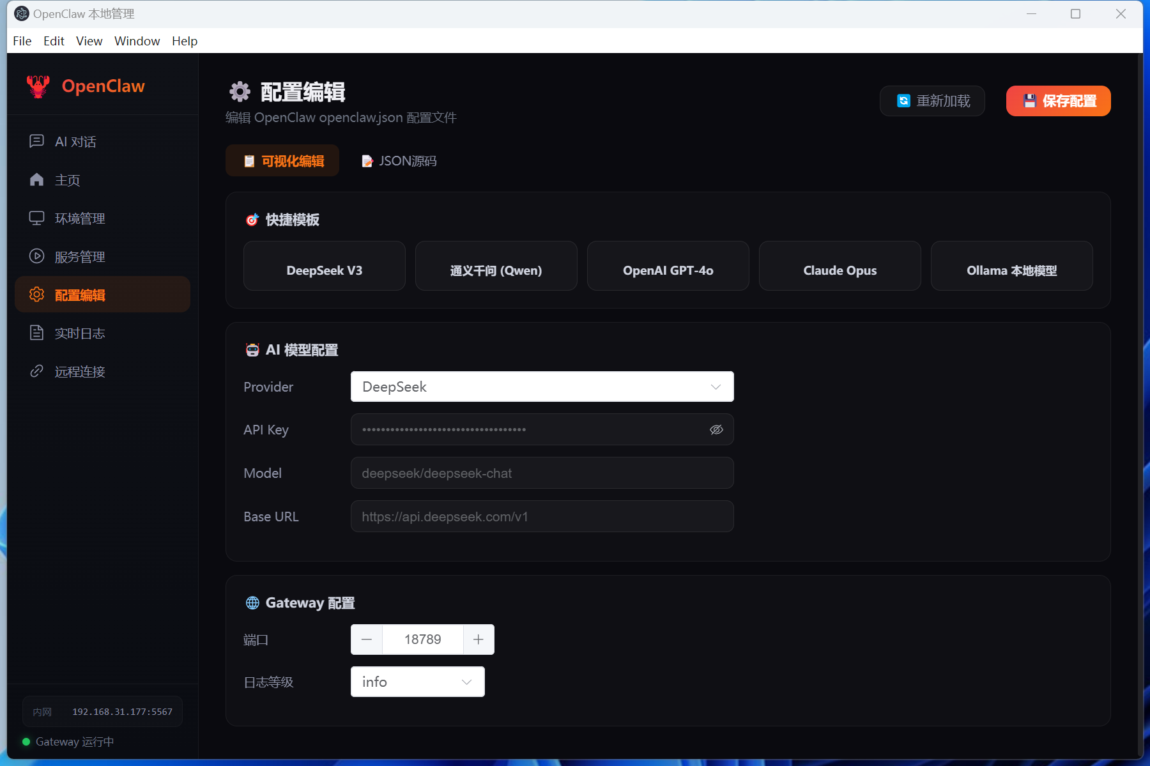Open 服务管理 play-circle icon in sidebar
Screen dimensions: 1150x766
point(37,256)
